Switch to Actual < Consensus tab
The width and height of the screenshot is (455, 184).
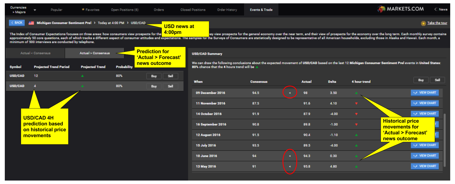(35, 53)
